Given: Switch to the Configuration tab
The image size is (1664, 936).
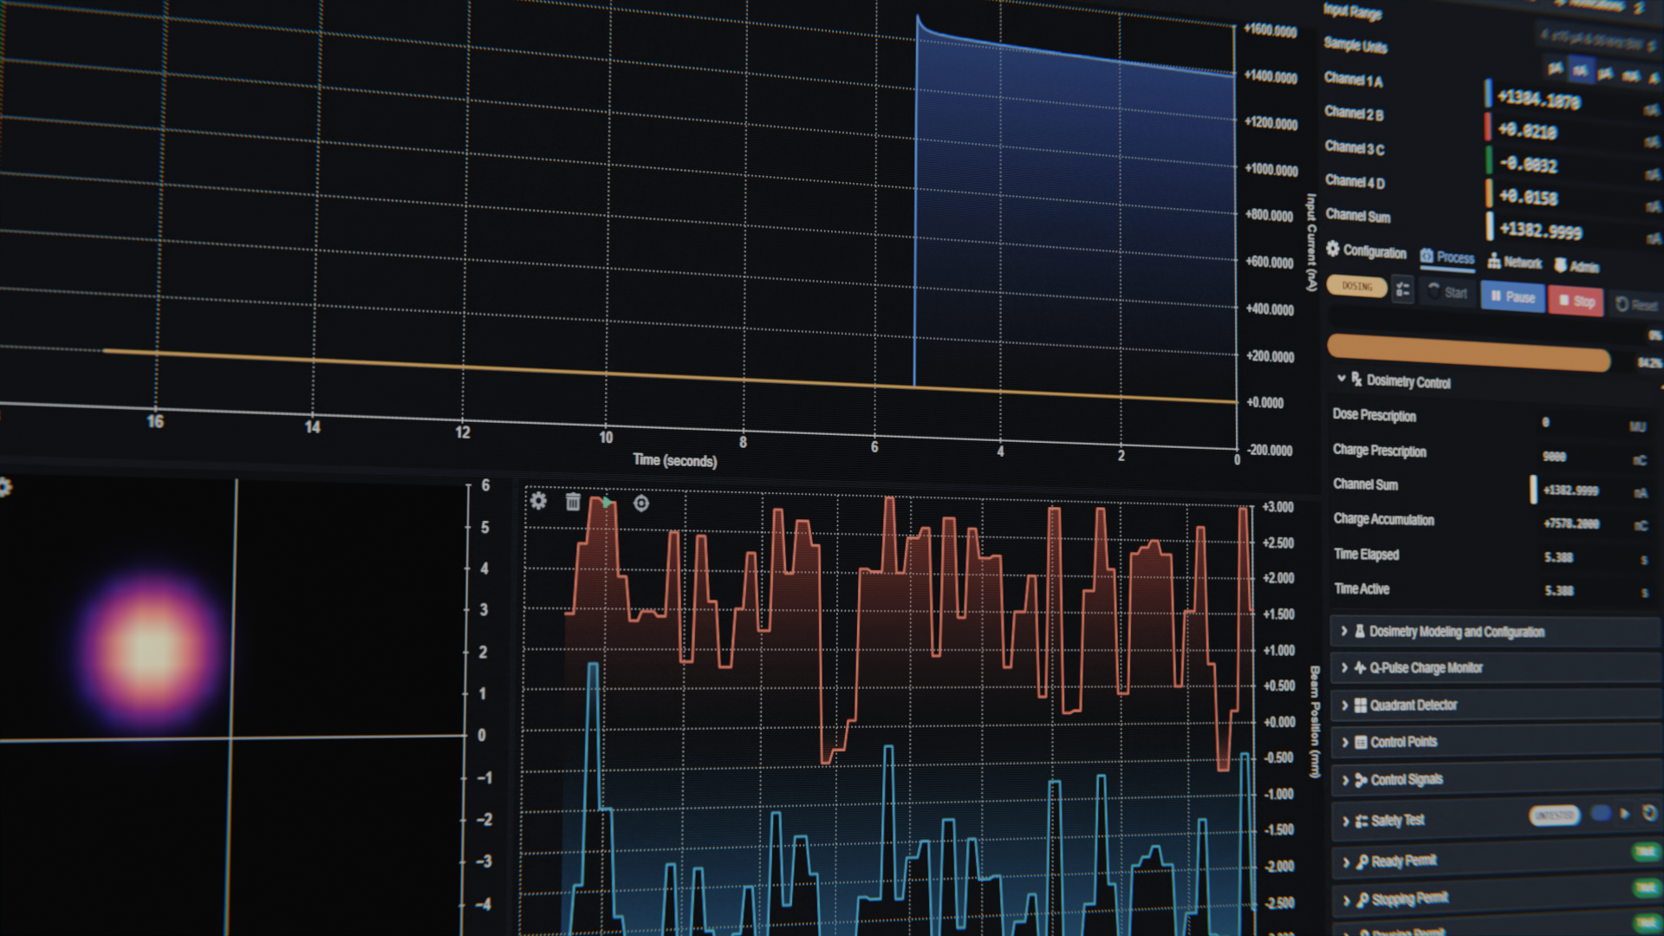Looking at the screenshot, I should [1367, 251].
